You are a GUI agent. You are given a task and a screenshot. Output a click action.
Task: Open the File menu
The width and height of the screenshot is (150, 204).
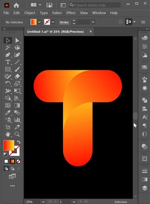point(6,13)
